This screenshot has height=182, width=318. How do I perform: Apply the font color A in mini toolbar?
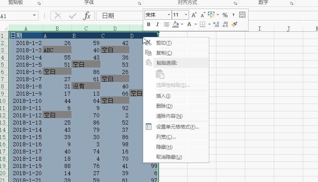189,25
